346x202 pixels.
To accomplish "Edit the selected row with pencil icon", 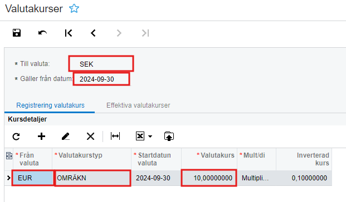I will point(66,137).
